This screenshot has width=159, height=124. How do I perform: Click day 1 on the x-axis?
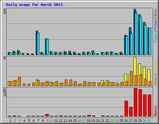point(10,121)
